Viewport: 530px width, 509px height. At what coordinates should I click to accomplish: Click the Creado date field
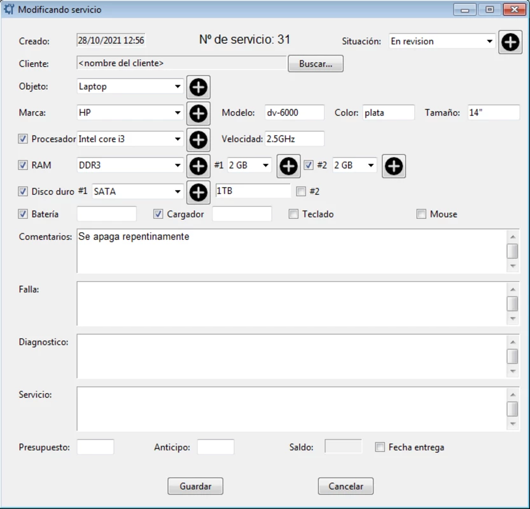coord(111,41)
